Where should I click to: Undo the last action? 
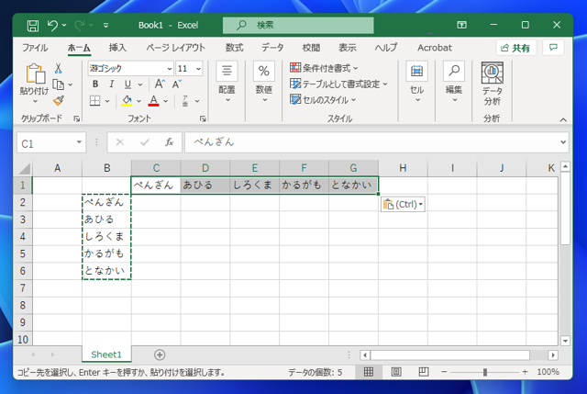52,26
